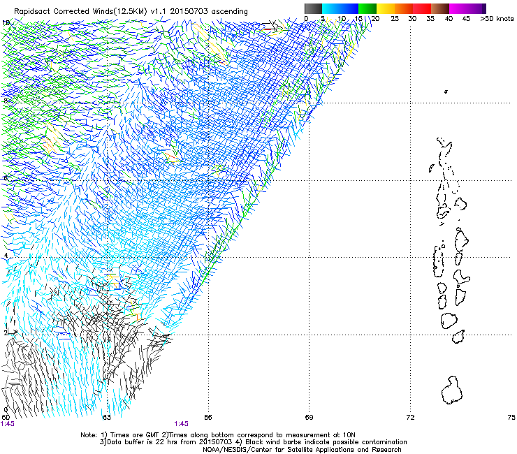Image resolution: width=517 pixels, height=454 pixels.
Task: Click the longitude label '72'
Action: coord(410,418)
